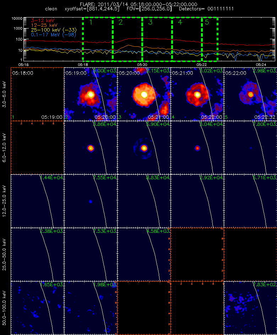
Task: Click the 8.83E+04 peak value
Action: tap(158, 177)
